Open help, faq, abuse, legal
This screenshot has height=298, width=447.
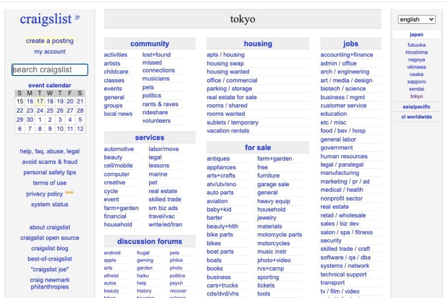(50, 151)
